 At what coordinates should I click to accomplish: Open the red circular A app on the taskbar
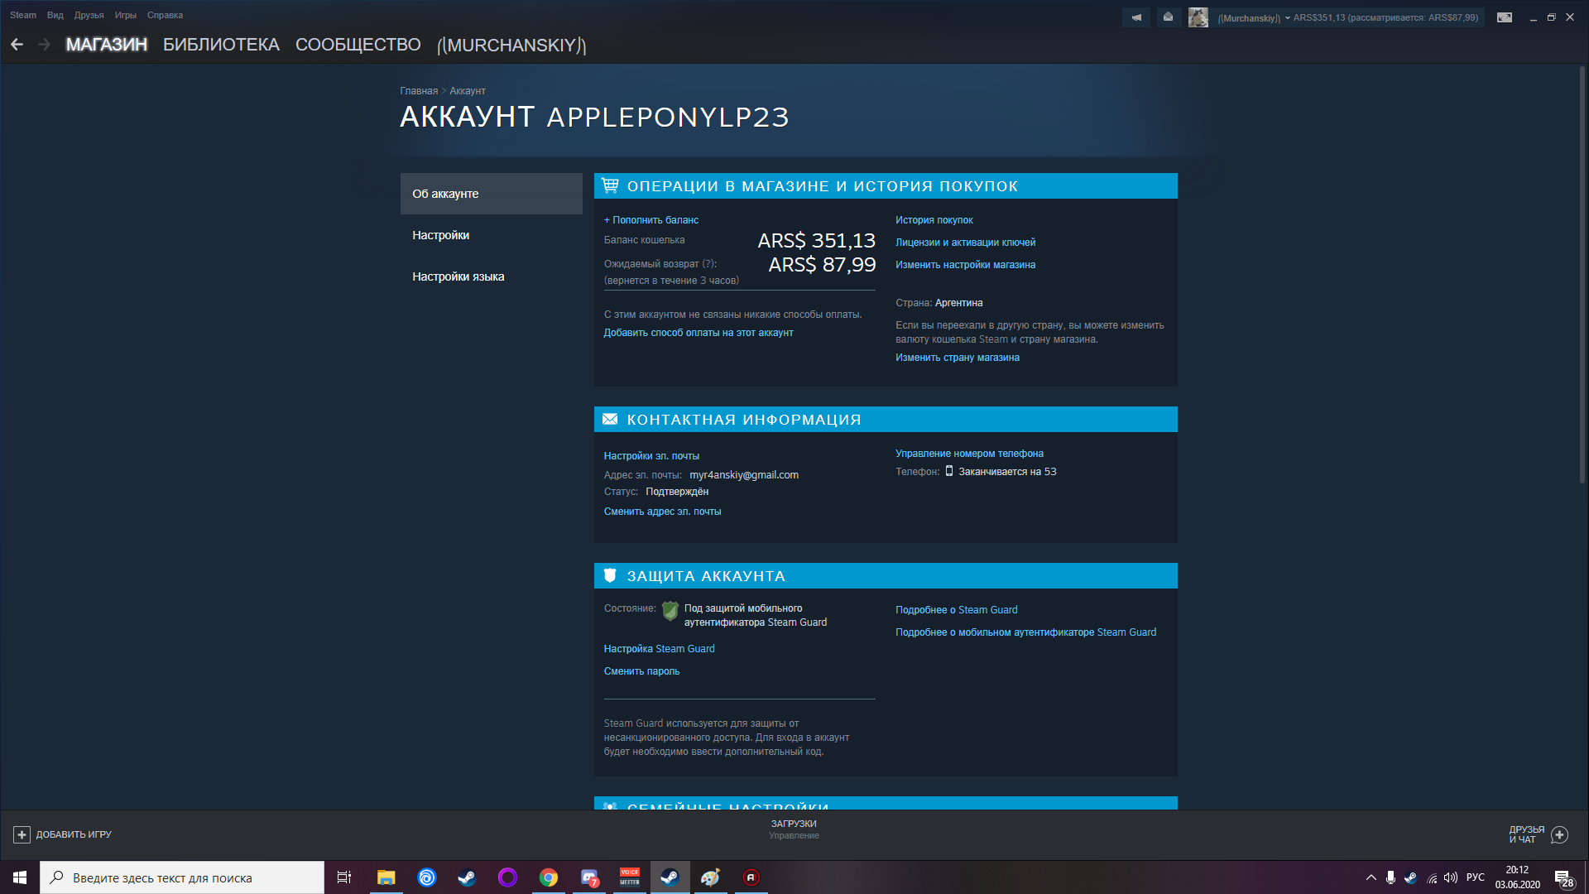(751, 877)
